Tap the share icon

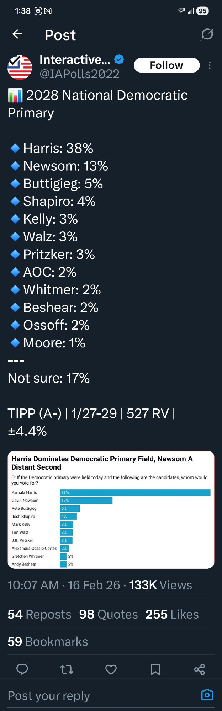tap(200, 669)
